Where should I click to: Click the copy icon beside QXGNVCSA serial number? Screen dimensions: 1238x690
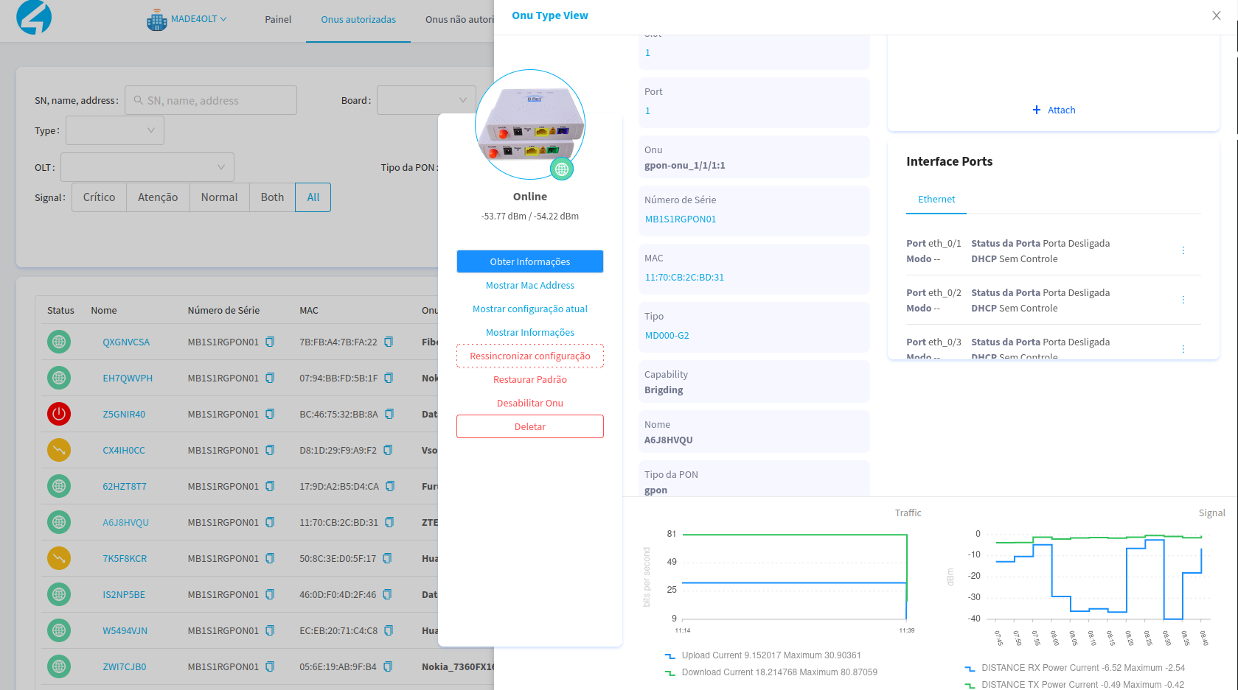pos(270,342)
